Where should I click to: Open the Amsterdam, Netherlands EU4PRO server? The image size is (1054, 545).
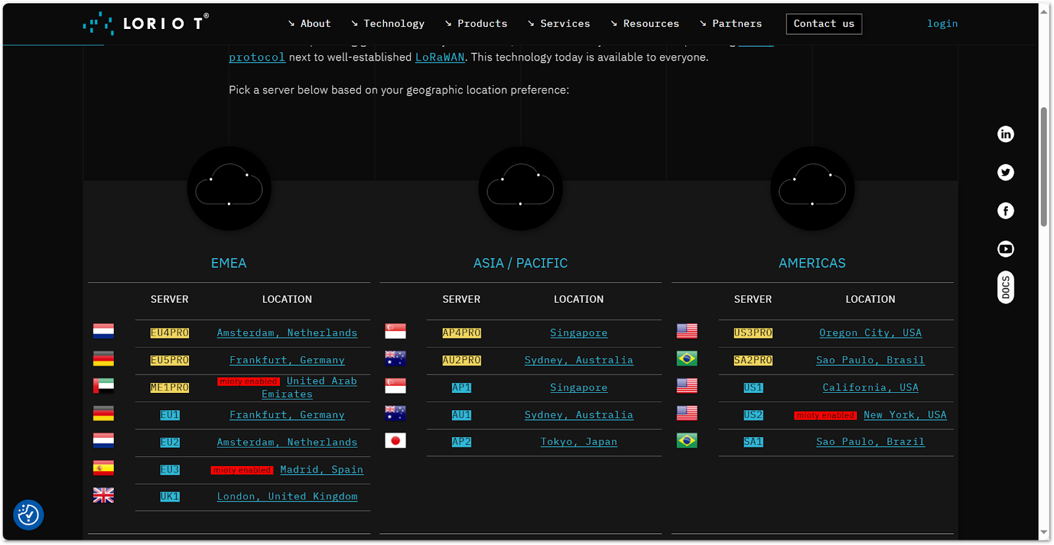[x=287, y=333]
